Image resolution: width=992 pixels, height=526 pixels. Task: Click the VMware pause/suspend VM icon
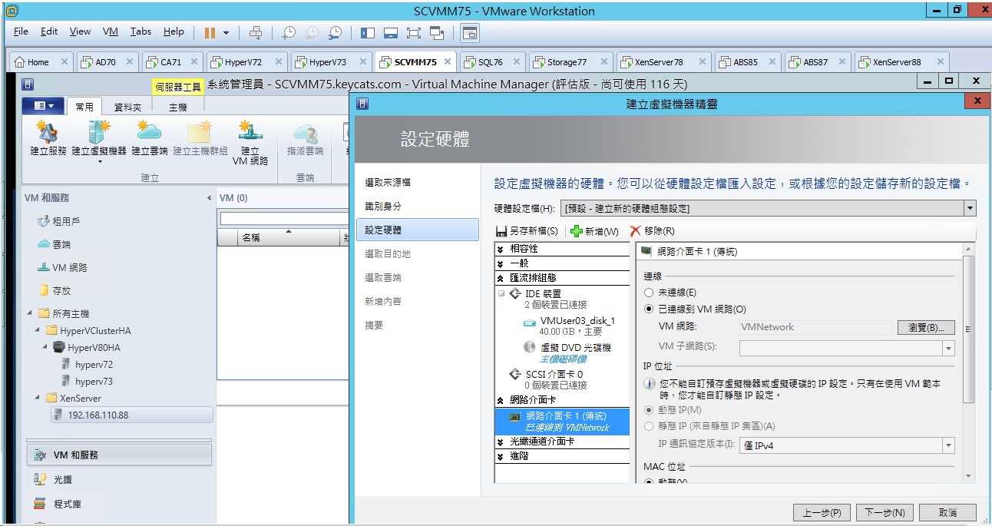coord(210,32)
